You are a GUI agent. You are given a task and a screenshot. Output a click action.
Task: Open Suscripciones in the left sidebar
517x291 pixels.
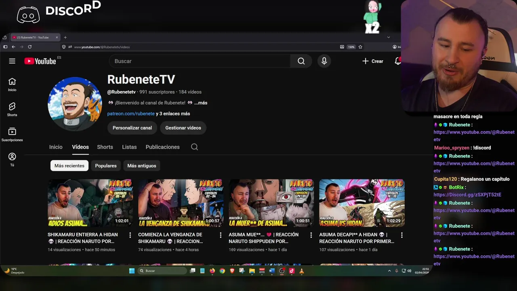point(12,135)
